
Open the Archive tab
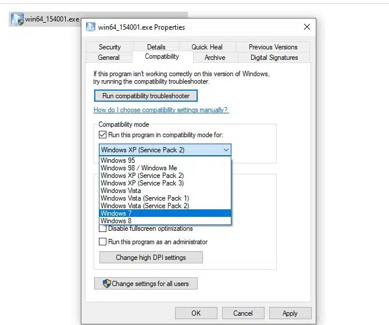(215, 58)
